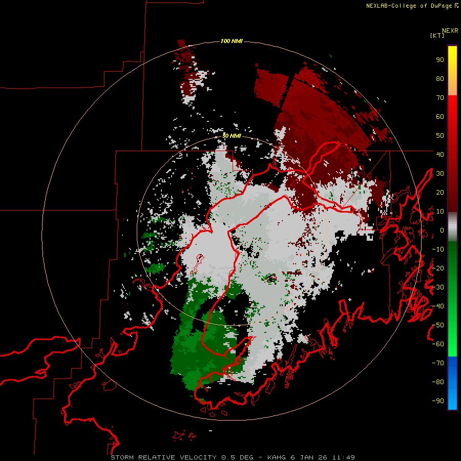
Task: Click the -50 value on the velocity scale
Action: point(438,325)
